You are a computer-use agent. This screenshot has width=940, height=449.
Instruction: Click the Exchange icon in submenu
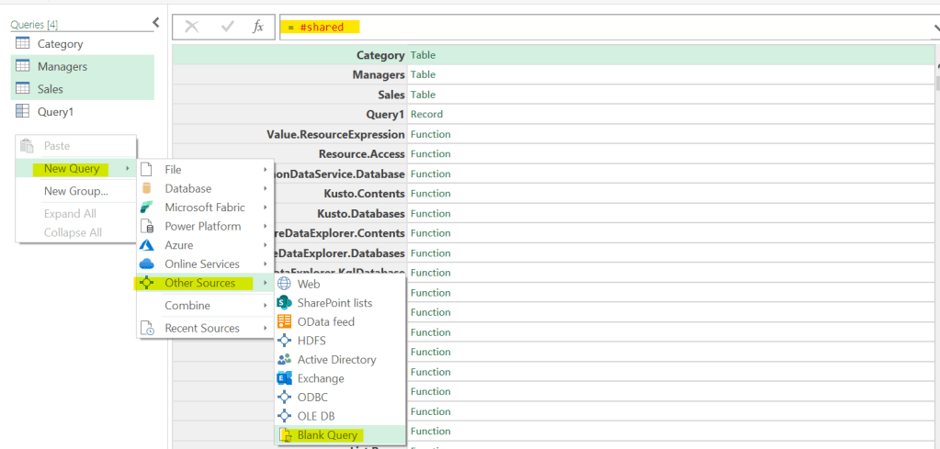click(285, 378)
